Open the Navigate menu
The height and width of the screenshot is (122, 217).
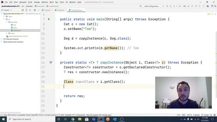coord(23,2)
